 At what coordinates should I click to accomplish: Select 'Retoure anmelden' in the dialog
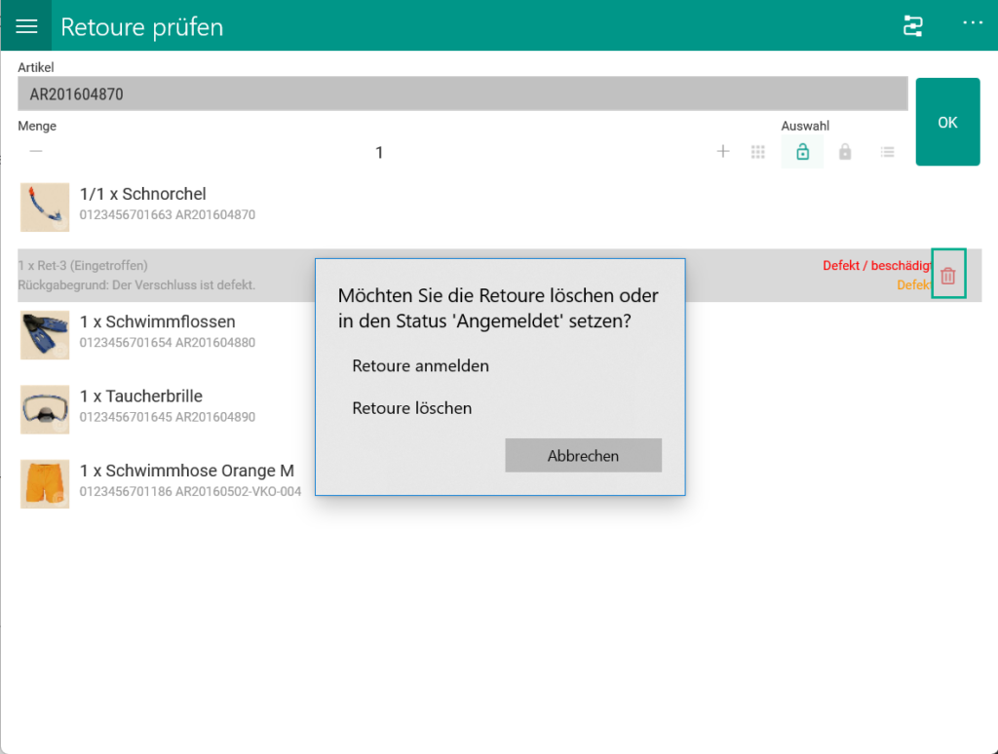click(421, 366)
